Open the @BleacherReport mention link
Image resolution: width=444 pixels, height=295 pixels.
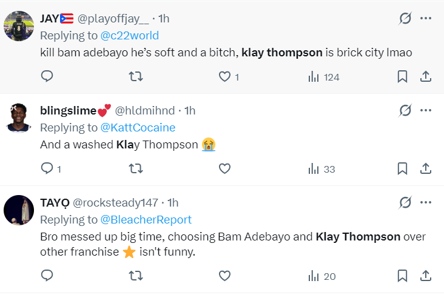click(x=146, y=220)
